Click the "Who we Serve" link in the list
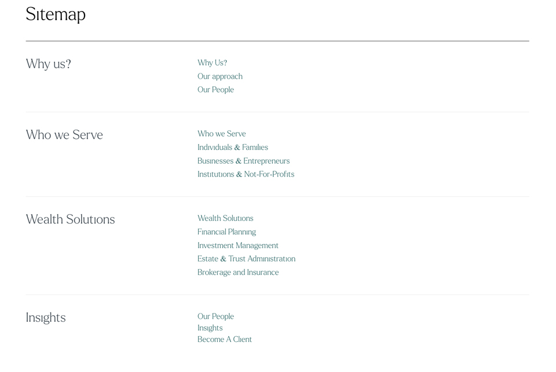Screen dimensions: 556x372 (x=221, y=134)
